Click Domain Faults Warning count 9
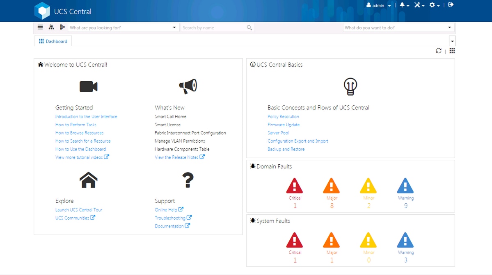Viewport: 492px width, 275px height. (406, 206)
